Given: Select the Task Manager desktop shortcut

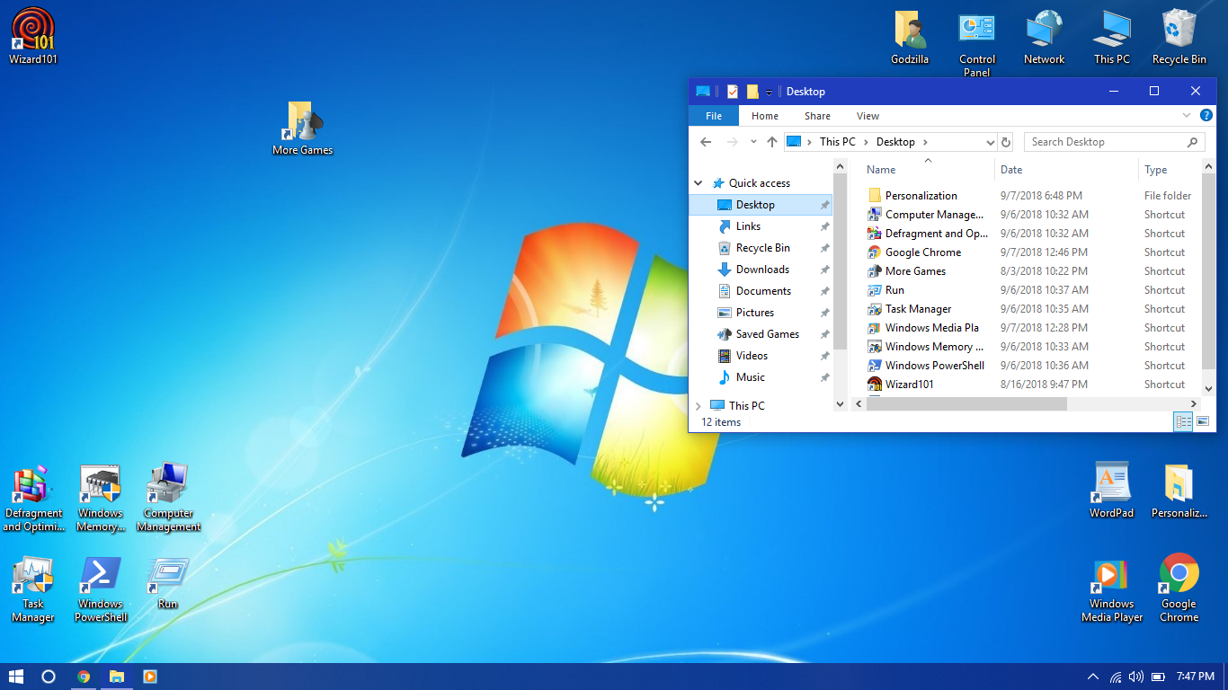Looking at the screenshot, I should [x=33, y=589].
